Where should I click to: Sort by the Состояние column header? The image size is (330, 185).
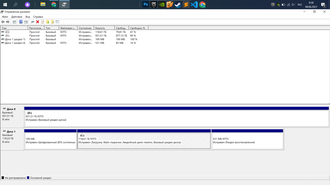[x=86, y=28]
